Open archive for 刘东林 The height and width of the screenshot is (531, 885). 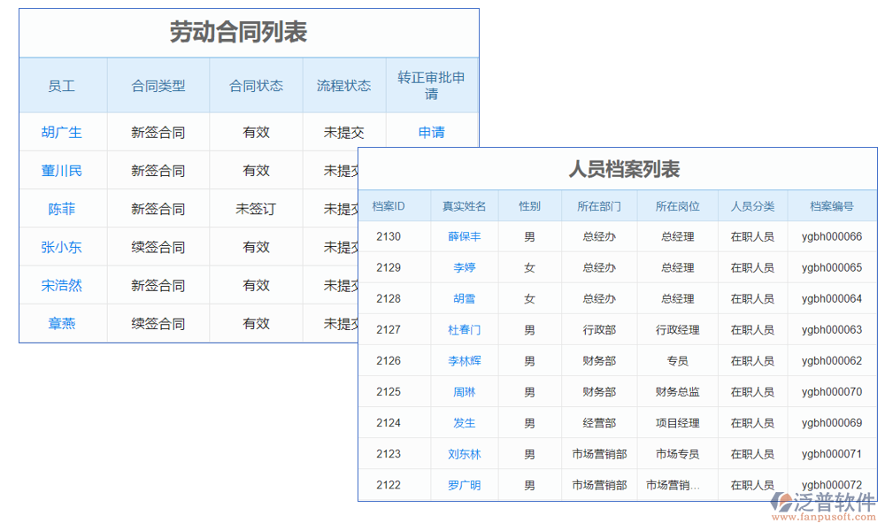(x=464, y=453)
